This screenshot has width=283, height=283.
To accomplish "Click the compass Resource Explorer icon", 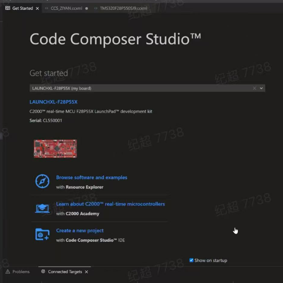I will pos(42,181).
